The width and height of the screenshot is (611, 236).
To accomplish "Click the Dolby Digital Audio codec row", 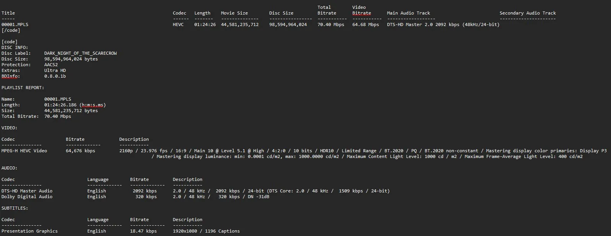I will coord(27,197).
